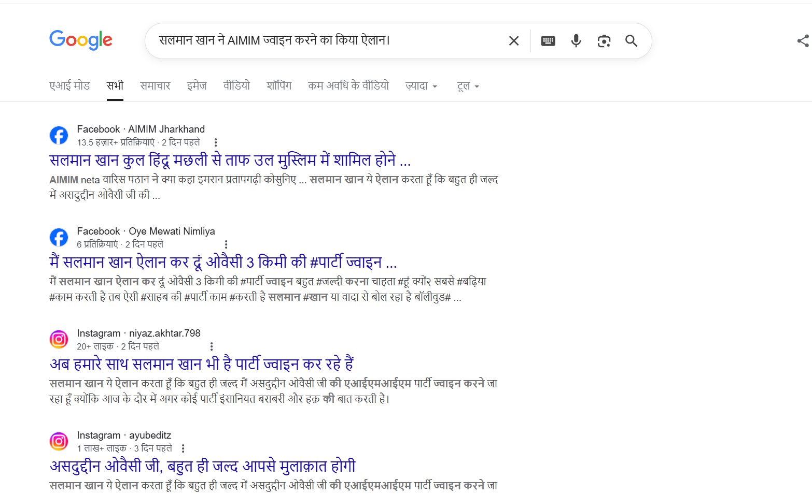Image resolution: width=812 pixels, height=494 pixels.
Task: Open the शॉपिंग tab
Action: coord(279,85)
